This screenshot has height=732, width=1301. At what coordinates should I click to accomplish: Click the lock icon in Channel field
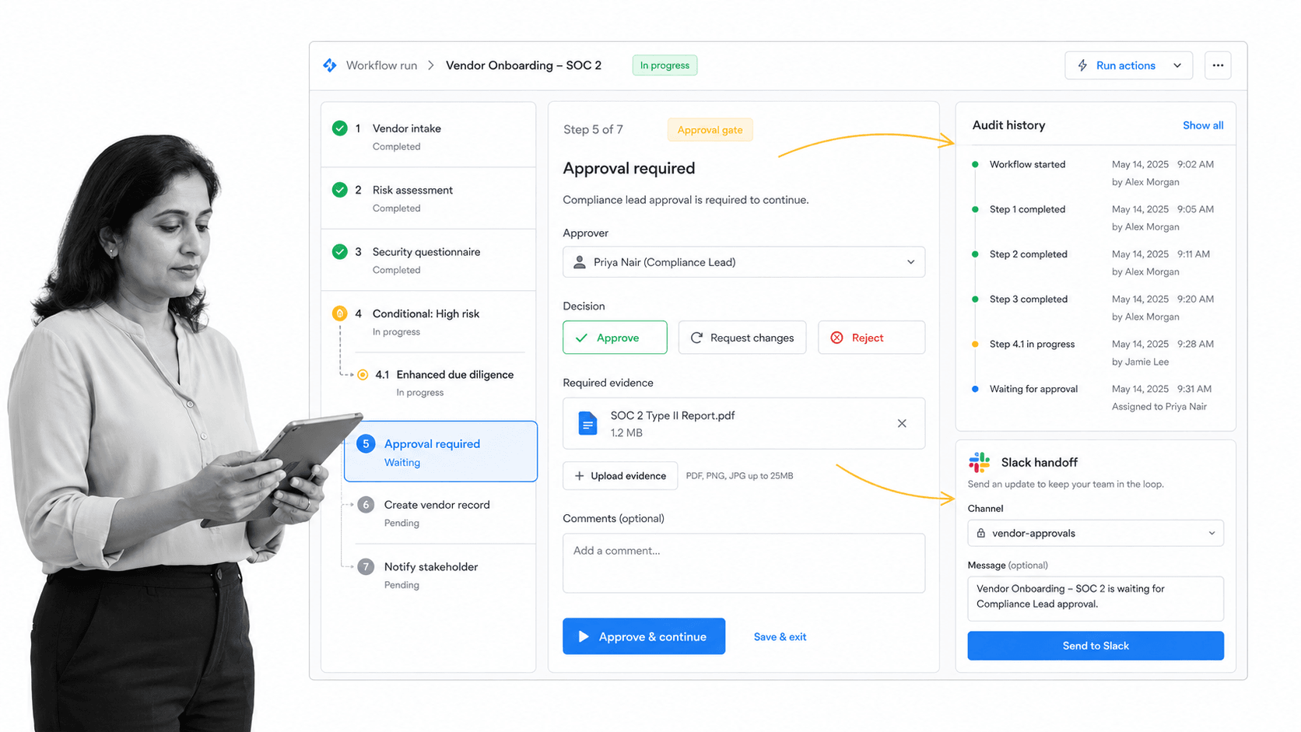(x=981, y=533)
